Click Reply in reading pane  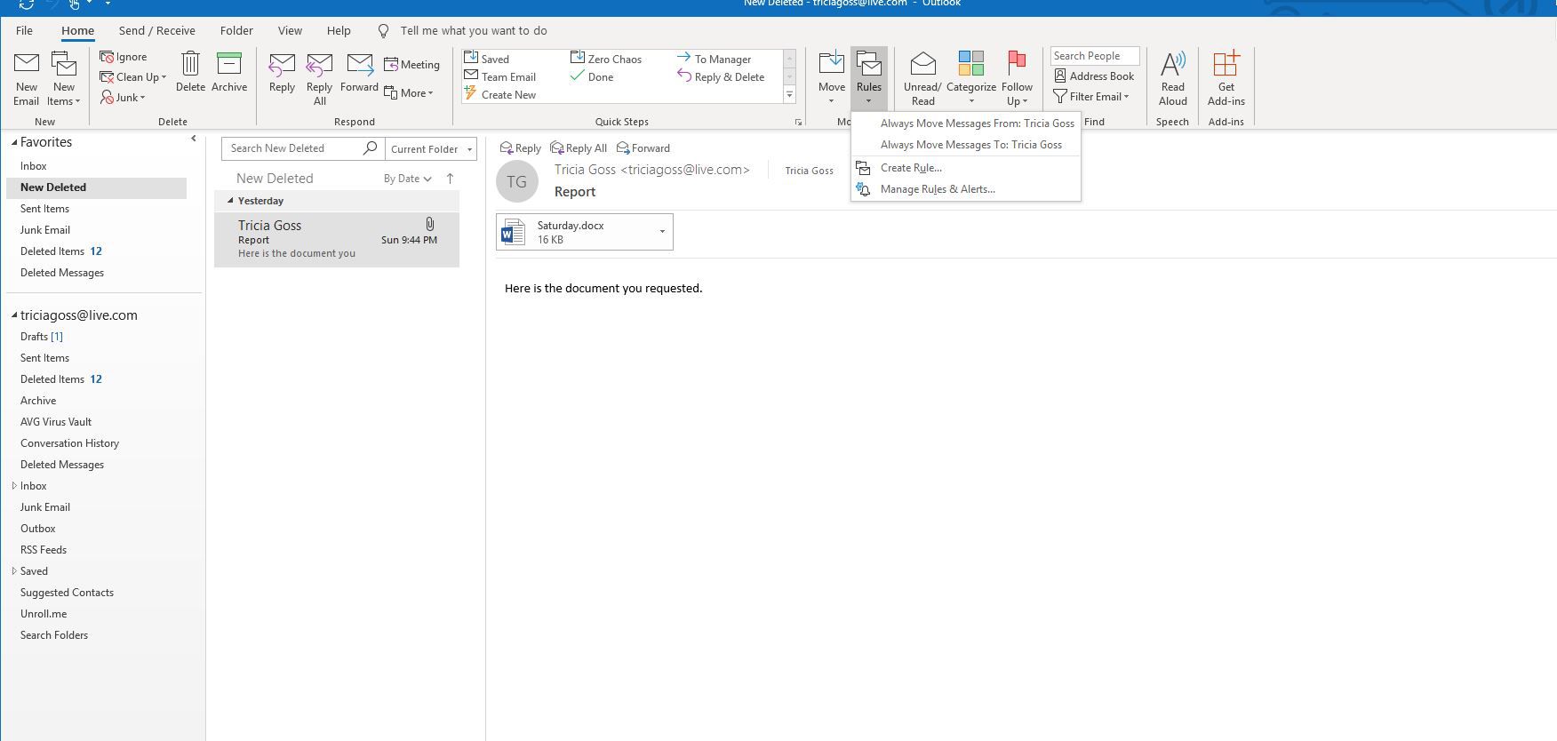(x=521, y=148)
